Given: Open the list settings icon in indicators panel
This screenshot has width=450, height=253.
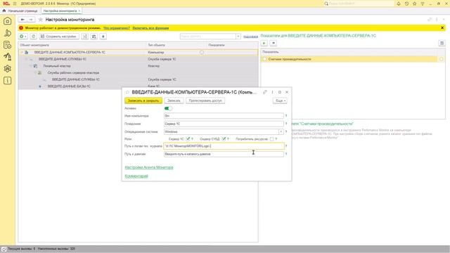Looking at the screenshot, I should tap(442, 43).
